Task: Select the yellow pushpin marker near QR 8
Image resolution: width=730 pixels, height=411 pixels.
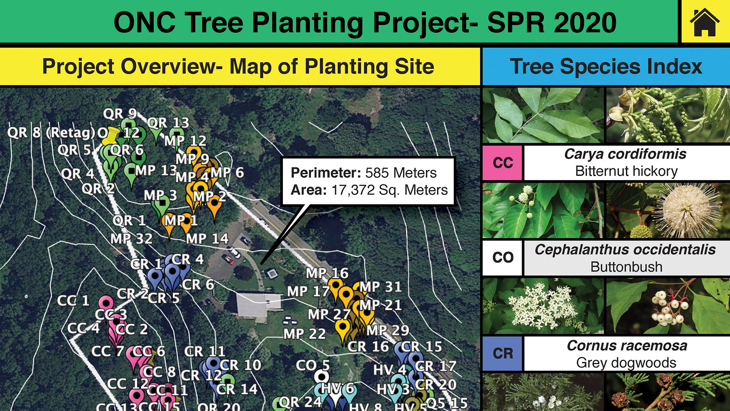Action: pos(111,136)
